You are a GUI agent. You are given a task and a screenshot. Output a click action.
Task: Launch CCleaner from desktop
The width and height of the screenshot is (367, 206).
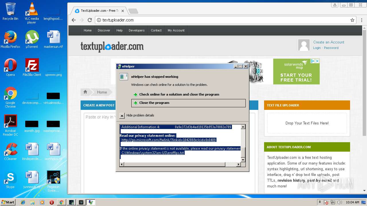tap(10, 152)
